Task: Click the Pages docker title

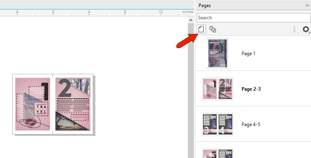Action: [204, 6]
